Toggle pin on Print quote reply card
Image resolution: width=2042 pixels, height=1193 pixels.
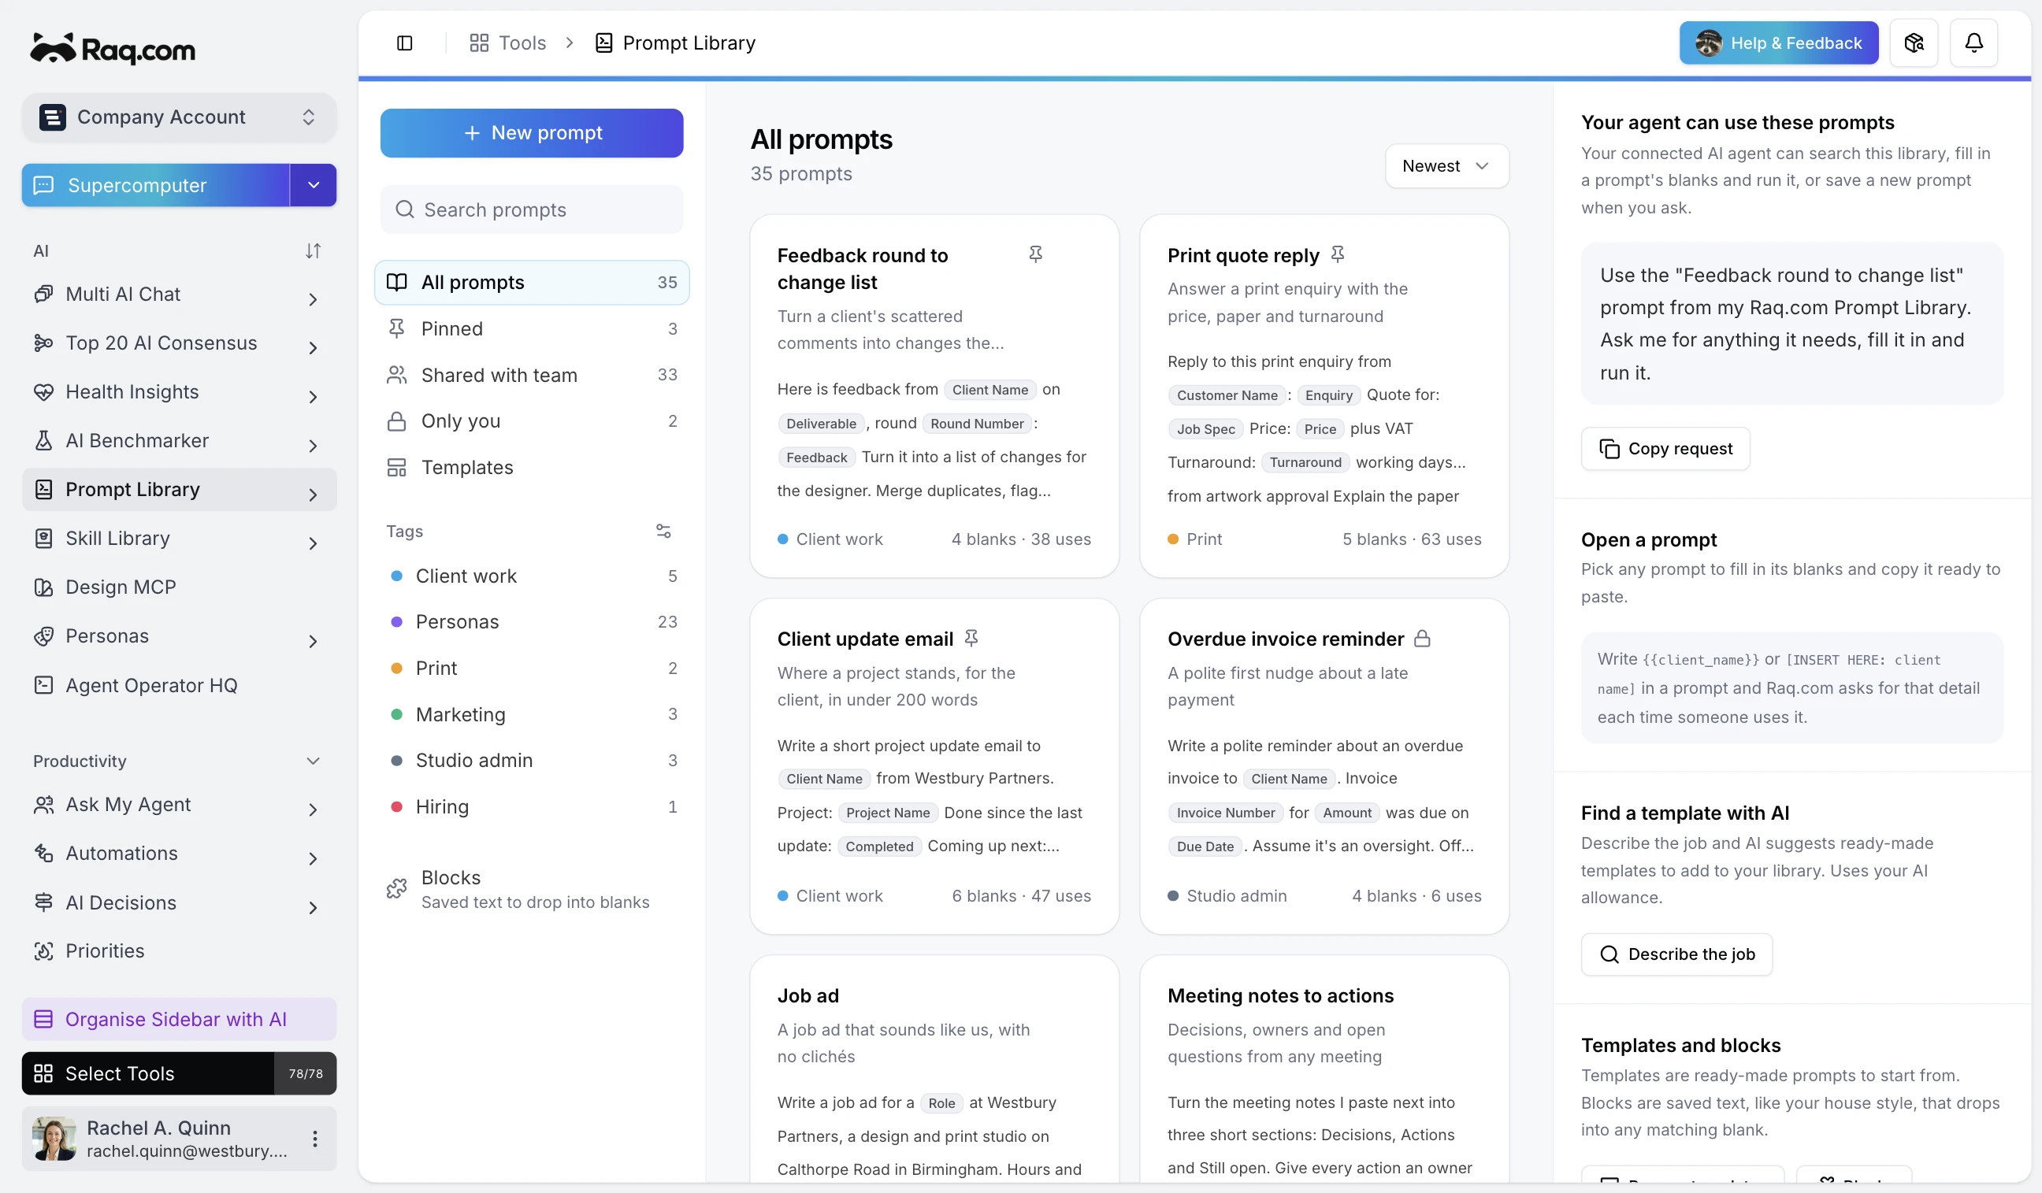1337,255
